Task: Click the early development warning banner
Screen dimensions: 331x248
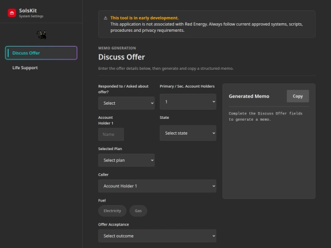Action: pyautogui.click(x=207, y=24)
